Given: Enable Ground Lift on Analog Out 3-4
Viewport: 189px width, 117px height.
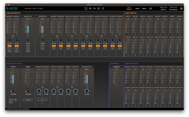Looking at the screenshot, I should pos(42,103).
